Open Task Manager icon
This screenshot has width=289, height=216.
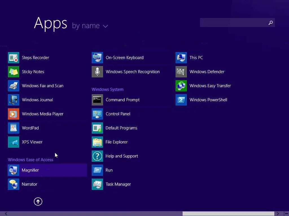97,184
